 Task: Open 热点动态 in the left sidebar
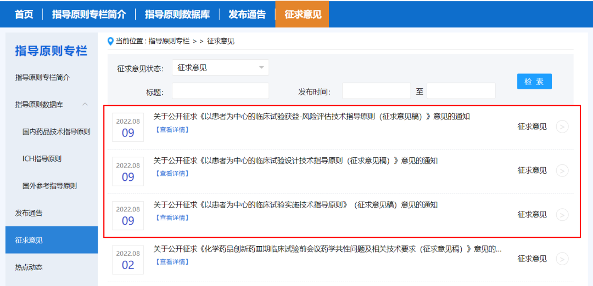pos(29,267)
